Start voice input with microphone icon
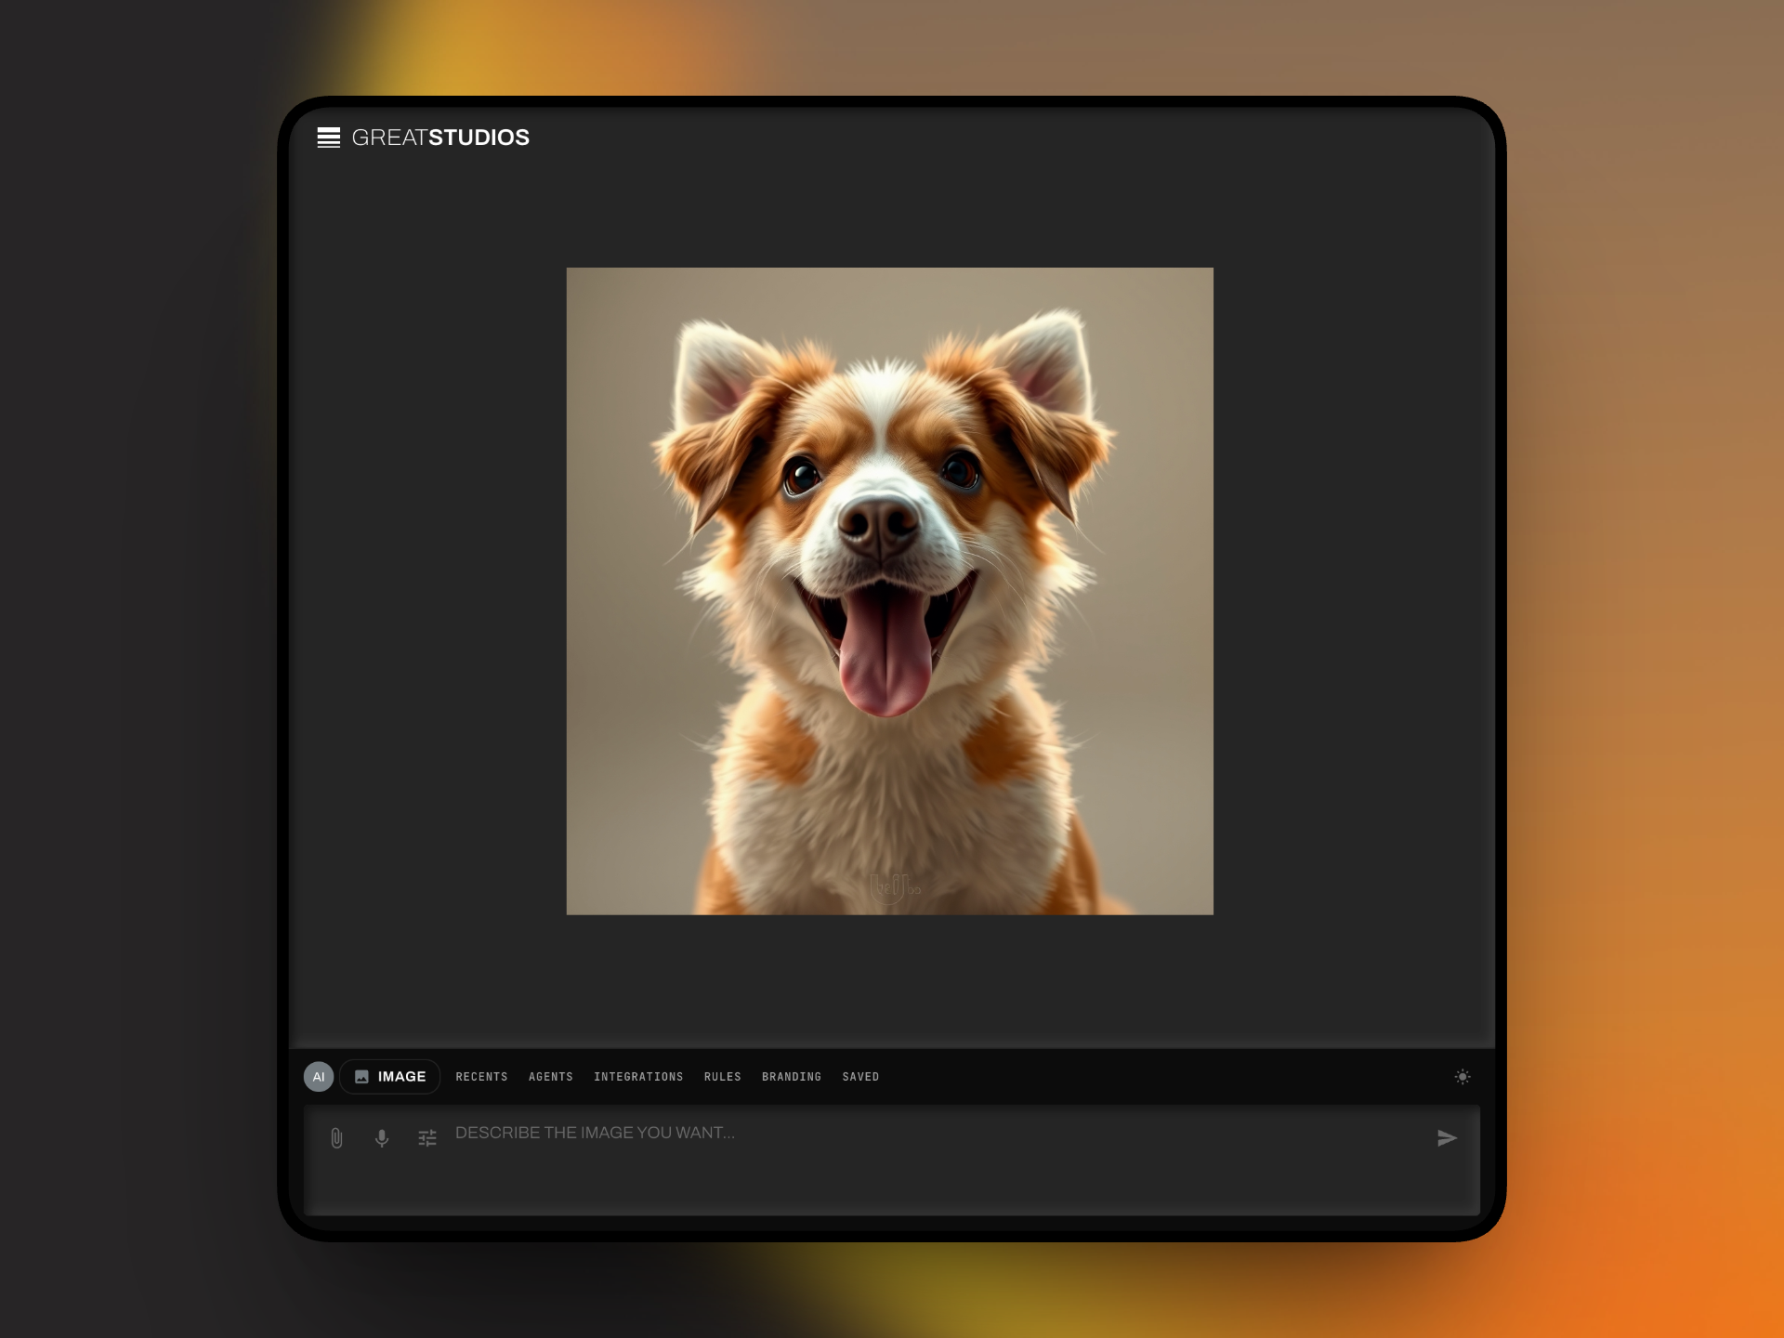1784x1338 pixels. pos(382,1138)
